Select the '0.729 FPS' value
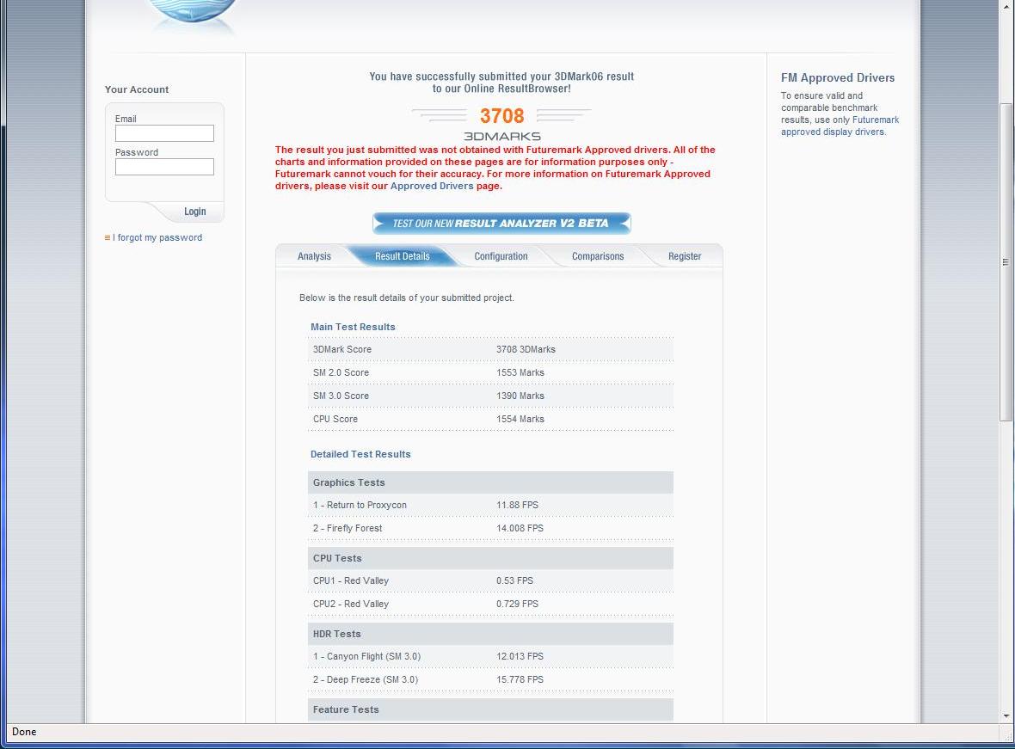This screenshot has width=1015, height=749. point(517,604)
